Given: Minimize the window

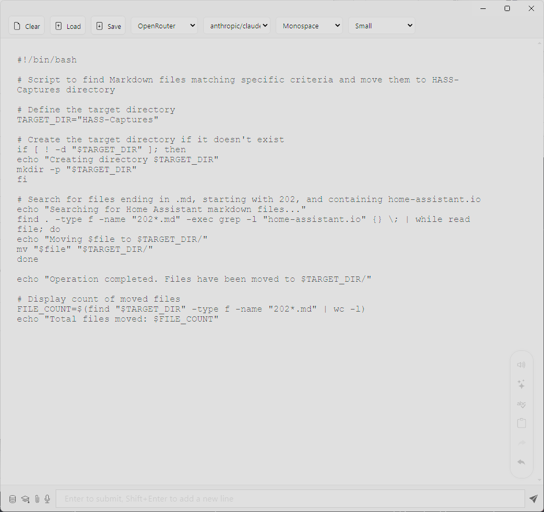Looking at the screenshot, I should (483, 8).
